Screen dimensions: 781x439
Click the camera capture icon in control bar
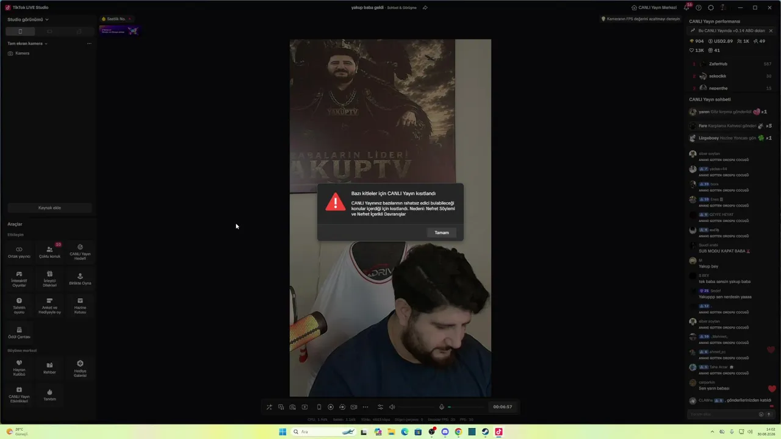point(293,407)
